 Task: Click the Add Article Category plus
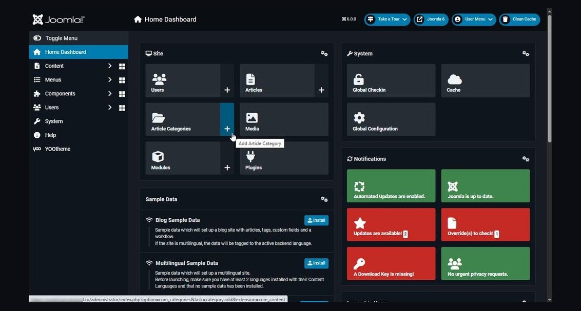[227, 119]
